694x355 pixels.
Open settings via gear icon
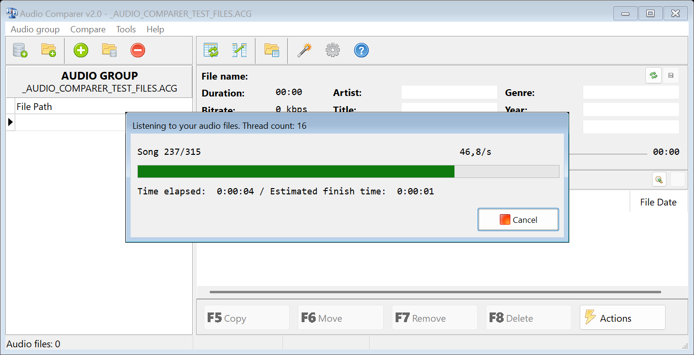(333, 50)
